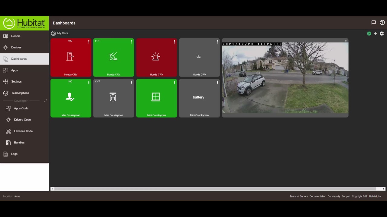
Task: Click the Home location link
Action: tap(17, 197)
